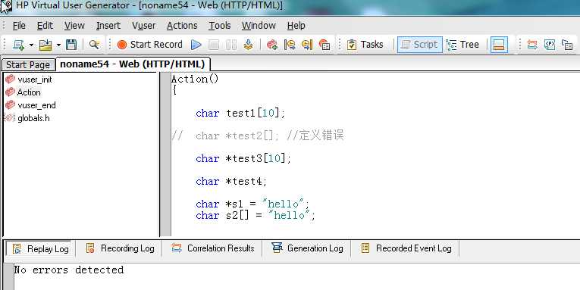Click the application icon in title bar
580x290 pixels.
coord(7,6)
